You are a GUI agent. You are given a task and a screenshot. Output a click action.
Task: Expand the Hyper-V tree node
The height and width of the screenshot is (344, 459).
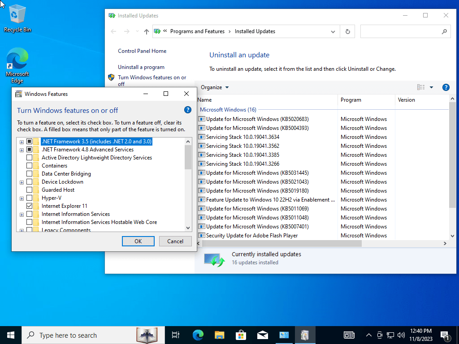coord(22,198)
